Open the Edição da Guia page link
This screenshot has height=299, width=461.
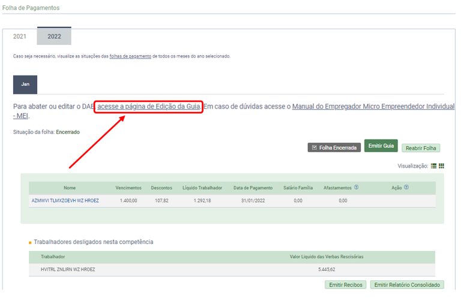point(148,106)
